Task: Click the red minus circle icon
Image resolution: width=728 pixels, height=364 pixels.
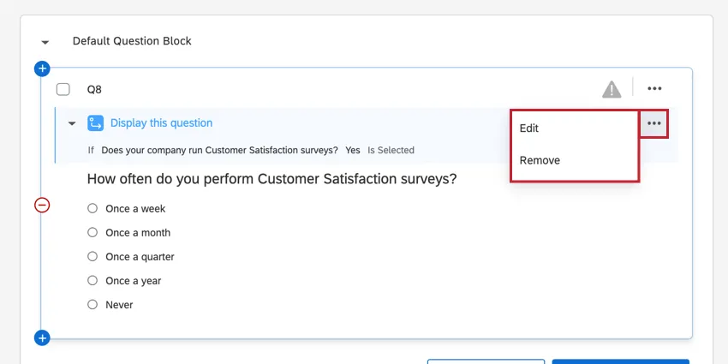Action: [x=42, y=205]
